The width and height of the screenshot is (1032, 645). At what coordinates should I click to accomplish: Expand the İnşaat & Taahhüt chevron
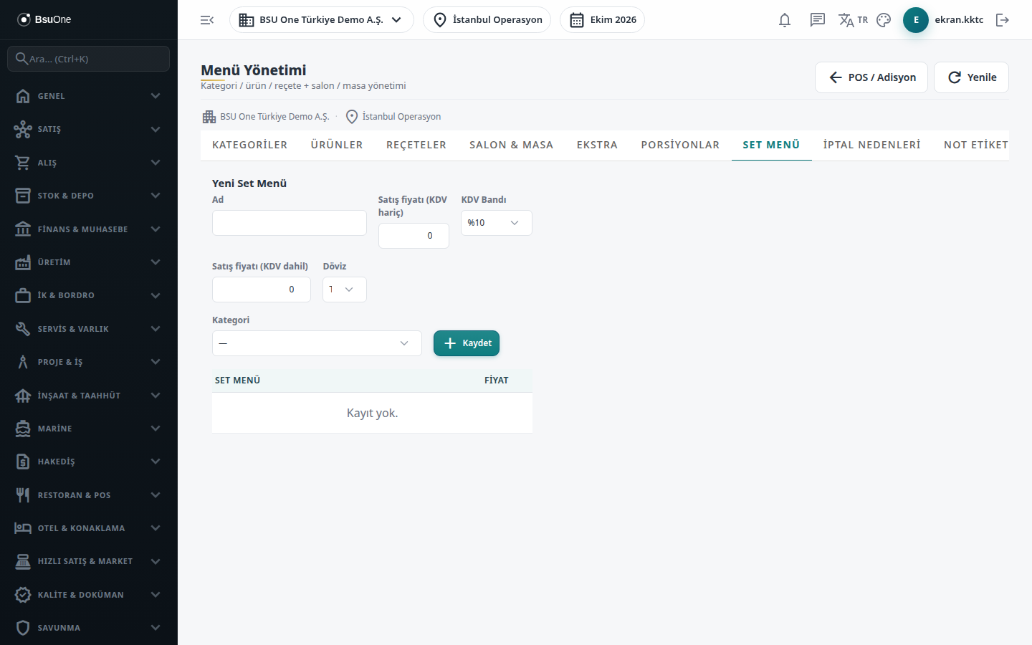coord(156,396)
